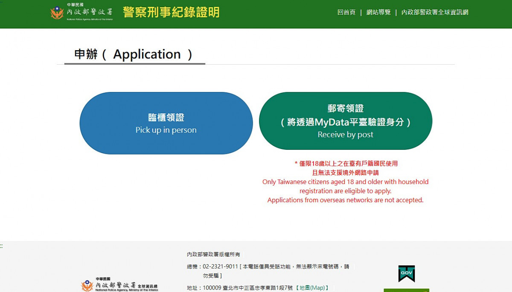This screenshot has width=512, height=292.
Task: Choose 臨櫃領證 Pick up in person
Action: point(166,123)
